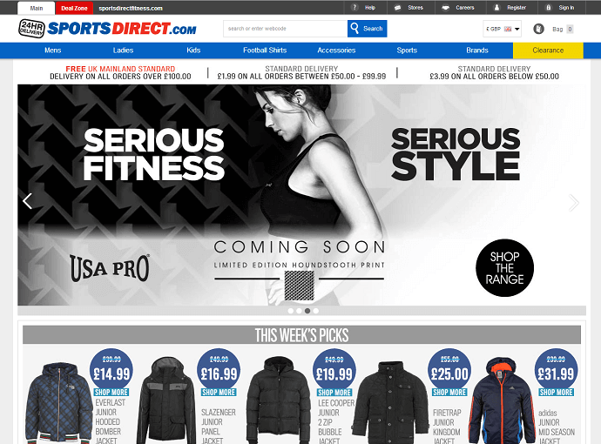
Task: Select the first carousel dot
Action: tap(291, 311)
